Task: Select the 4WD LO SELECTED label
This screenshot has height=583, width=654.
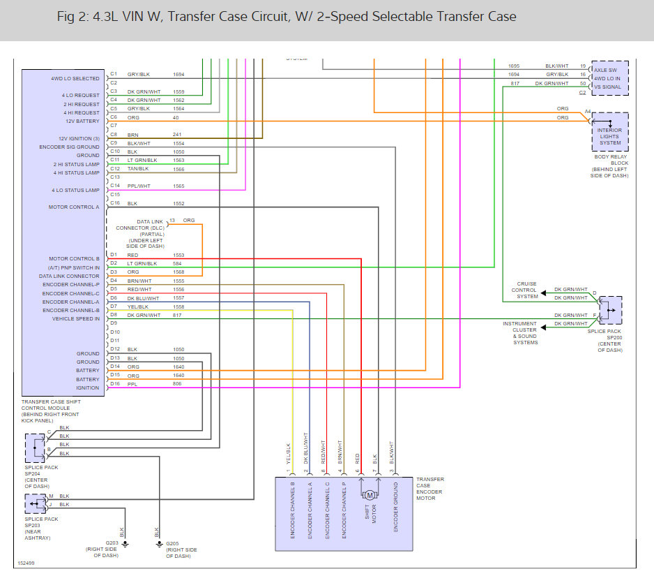Action: click(x=75, y=78)
